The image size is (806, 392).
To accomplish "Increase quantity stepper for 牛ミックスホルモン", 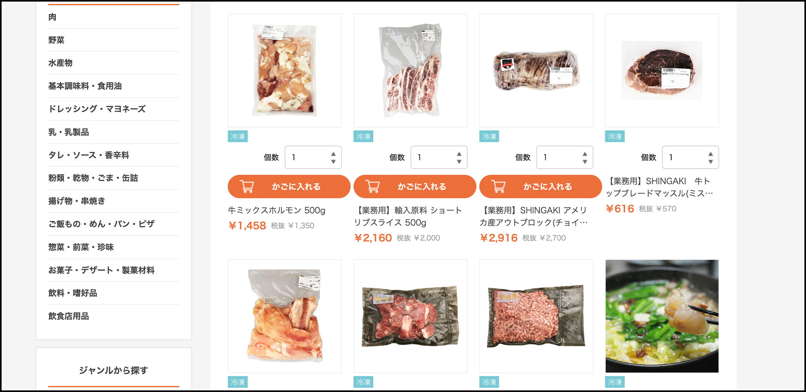I will pos(333,154).
